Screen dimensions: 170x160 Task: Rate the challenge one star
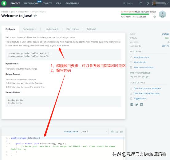pos(132,77)
